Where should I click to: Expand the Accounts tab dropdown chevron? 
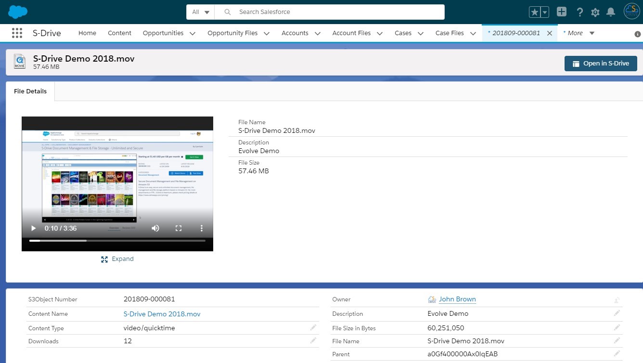(318, 34)
